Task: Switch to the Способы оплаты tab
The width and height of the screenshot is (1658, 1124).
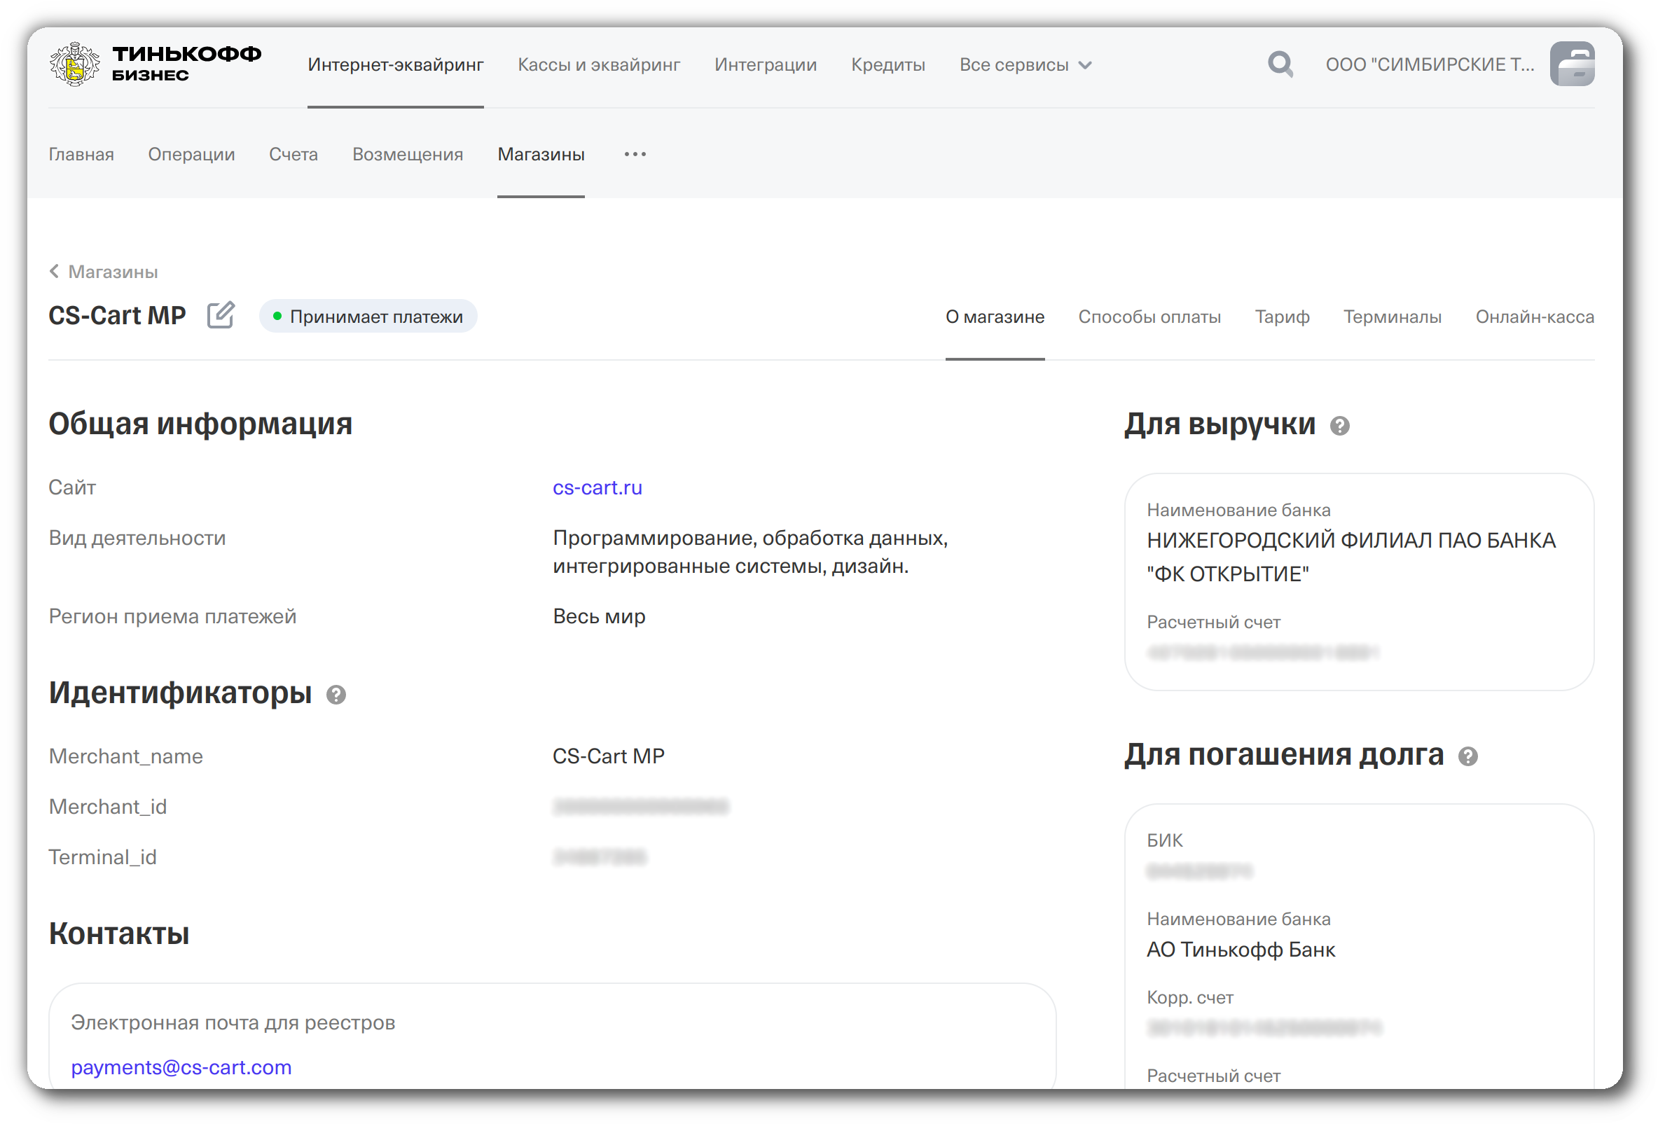Action: point(1149,317)
